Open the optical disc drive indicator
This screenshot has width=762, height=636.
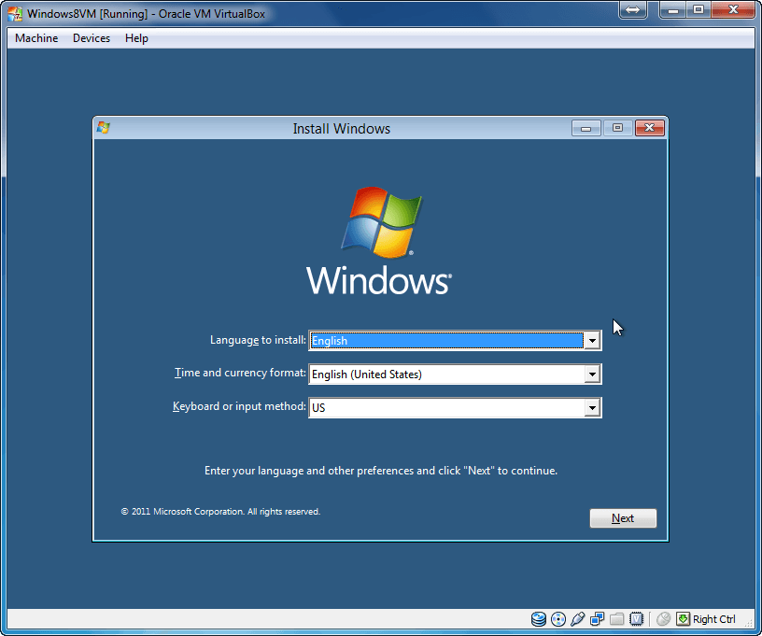coord(558,619)
